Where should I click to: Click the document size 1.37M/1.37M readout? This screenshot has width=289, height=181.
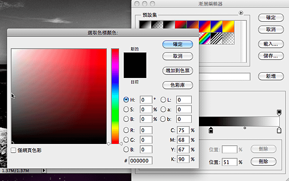pyautogui.click(x=15, y=171)
